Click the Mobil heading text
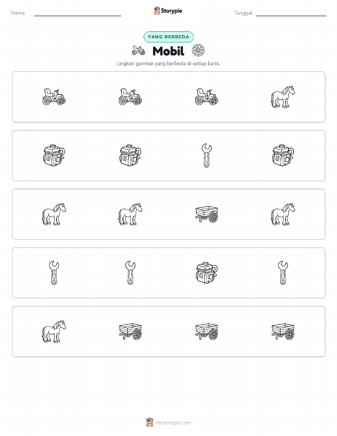Viewport: 337px width, 436px height. pyautogui.click(x=168, y=51)
